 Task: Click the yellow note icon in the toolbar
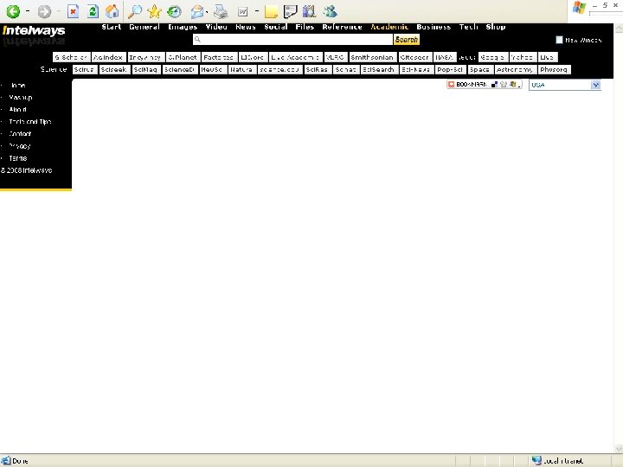271,12
